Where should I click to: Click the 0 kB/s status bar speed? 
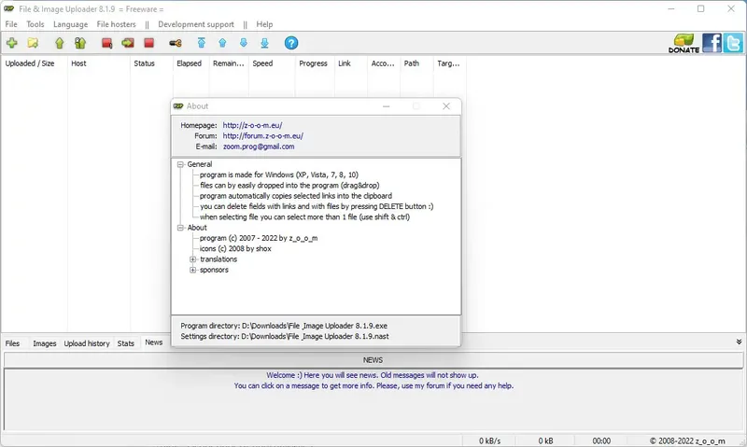pyautogui.click(x=489, y=440)
